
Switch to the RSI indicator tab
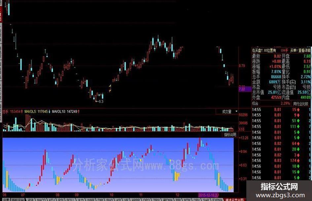(x=61, y=199)
